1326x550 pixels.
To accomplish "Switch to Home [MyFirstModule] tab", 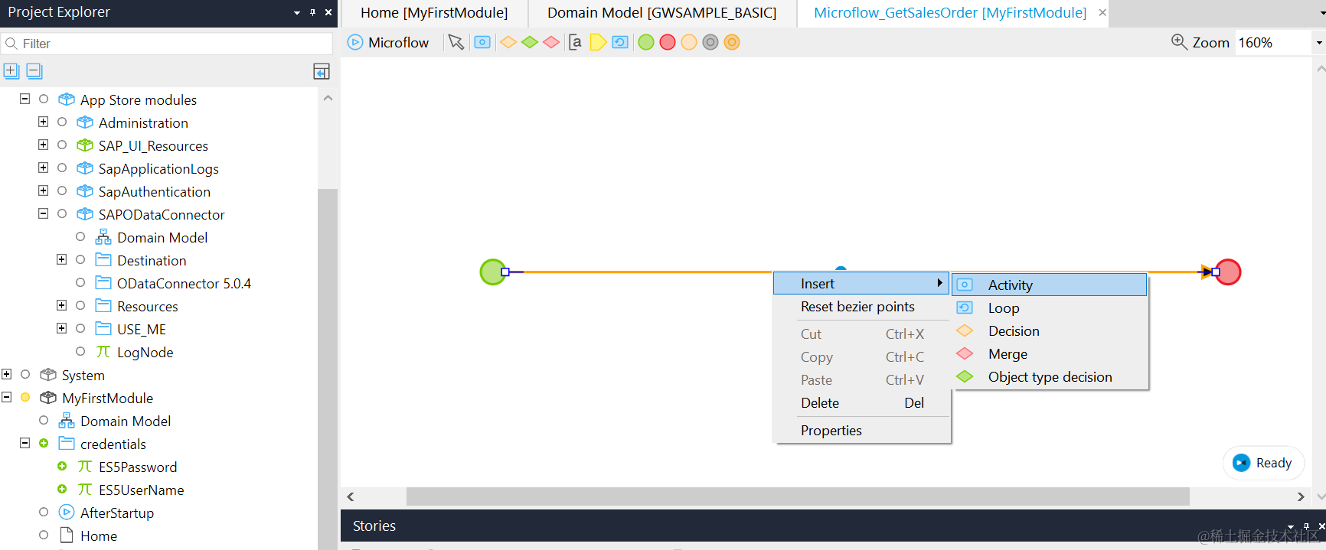I will (434, 12).
